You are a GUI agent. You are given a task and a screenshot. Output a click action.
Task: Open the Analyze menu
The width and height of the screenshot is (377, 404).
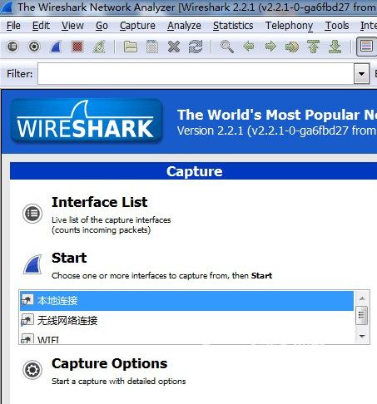click(184, 26)
